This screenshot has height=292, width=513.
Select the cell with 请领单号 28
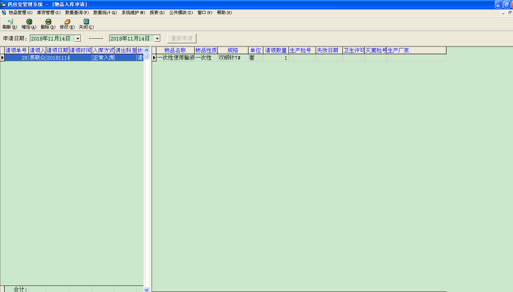coord(16,57)
